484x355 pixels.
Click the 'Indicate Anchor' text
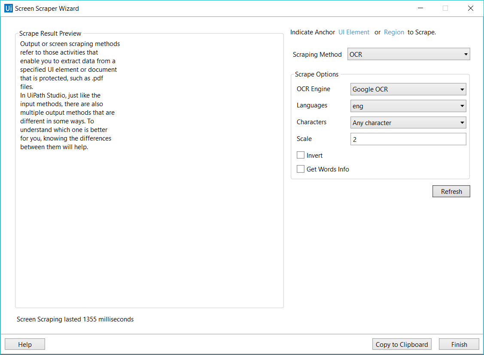tap(312, 32)
